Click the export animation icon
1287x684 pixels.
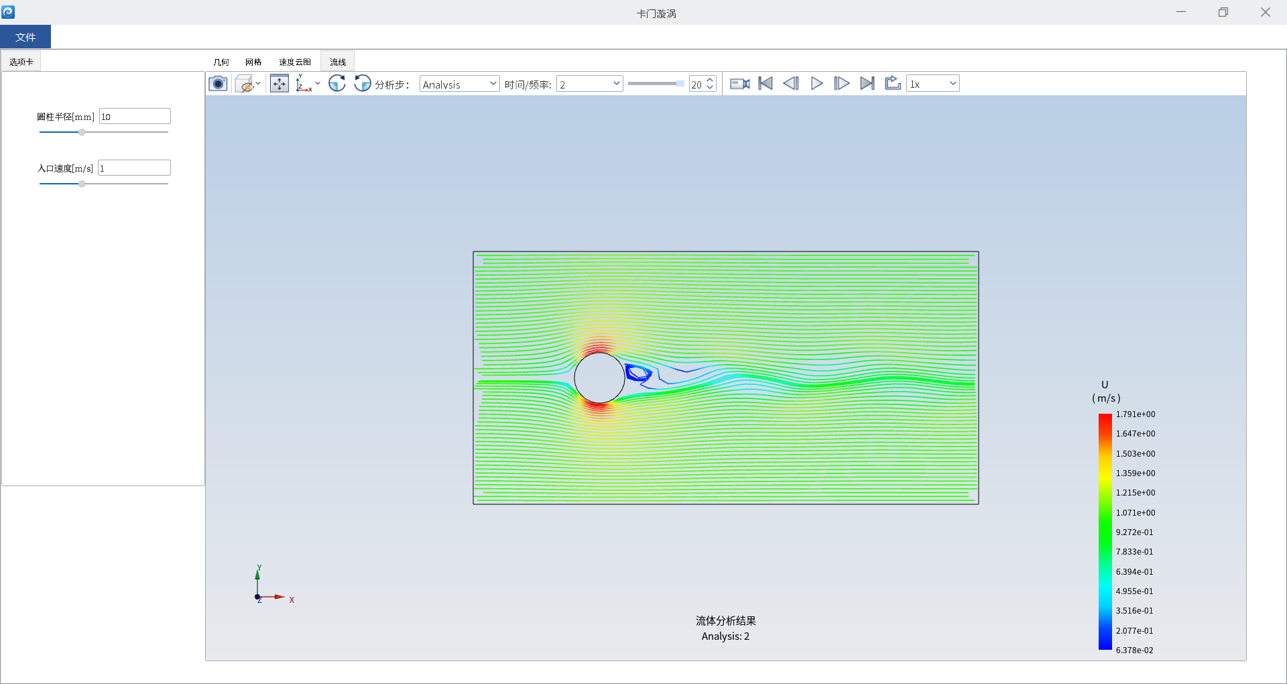coord(893,84)
